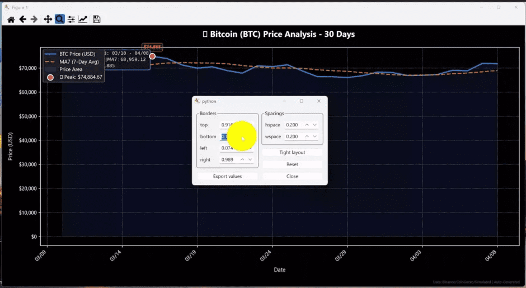Go forward to the next view
This screenshot has width=526, height=288.
(x=35, y=20)
